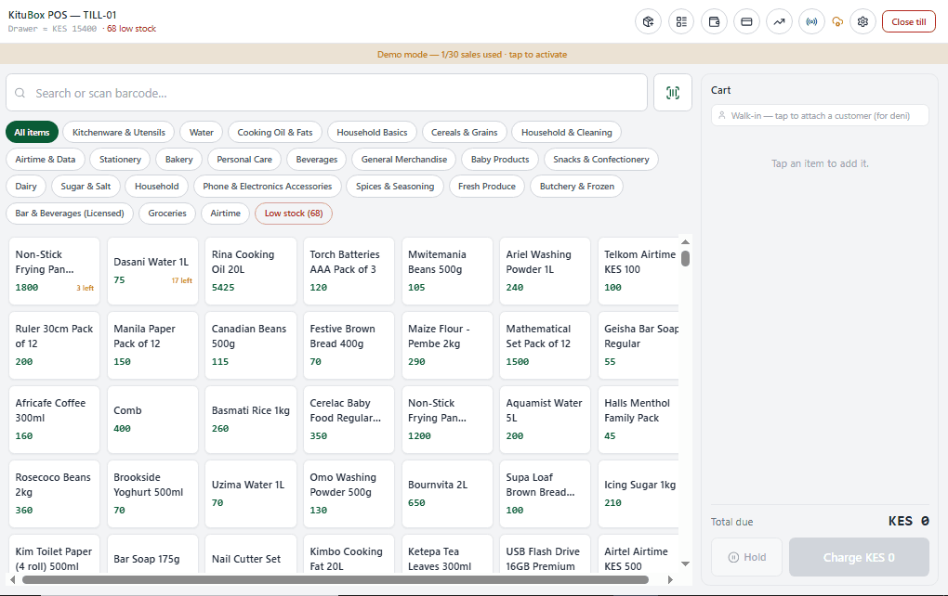Open the sales trend chart icon
The height and width of the screenshot is (596, 948).
(780, 21)
